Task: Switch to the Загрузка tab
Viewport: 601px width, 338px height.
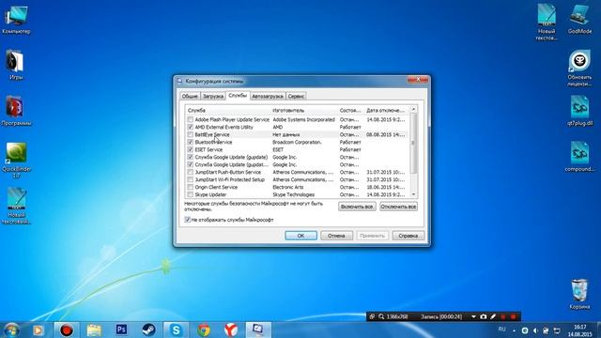Action: click(x=213, y=96)
